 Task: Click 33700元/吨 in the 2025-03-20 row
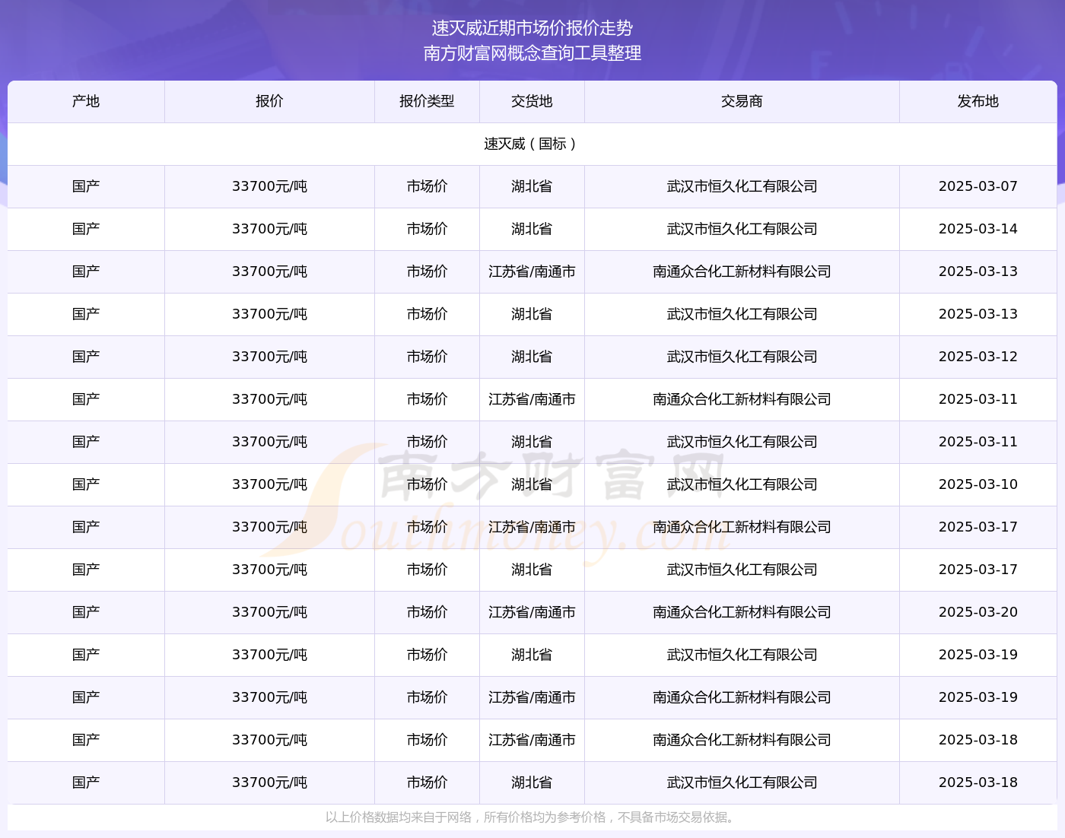(x=269, y=612)
